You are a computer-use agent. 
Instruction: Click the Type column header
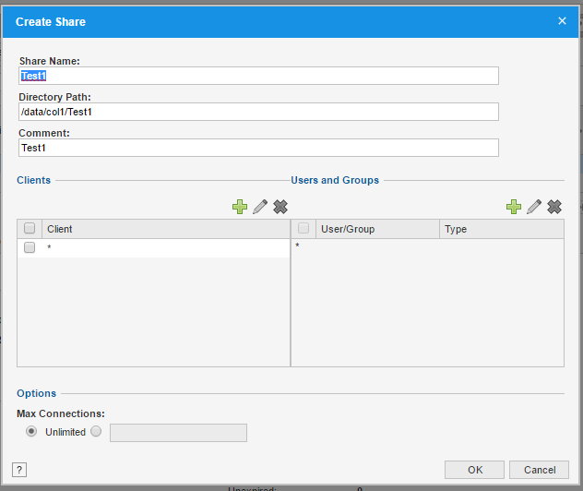point(501,229)
